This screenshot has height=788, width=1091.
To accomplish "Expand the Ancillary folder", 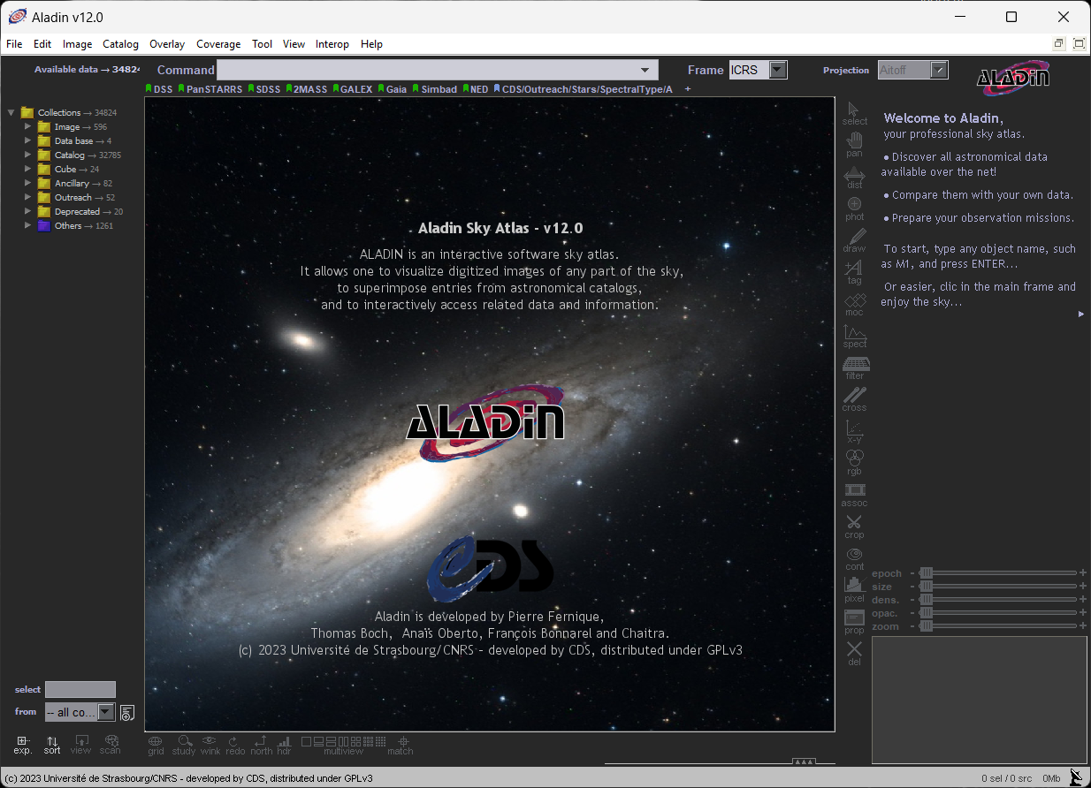I will coord(27,183).
